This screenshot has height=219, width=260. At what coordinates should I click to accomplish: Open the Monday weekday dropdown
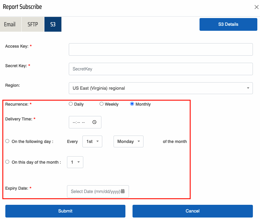coord(128,141)
